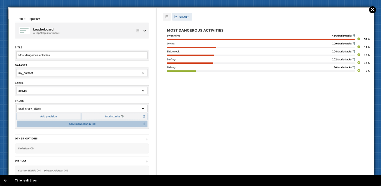Click the 416 fatal attacks value
Screen dimensions: 381x186
point(342,36)
